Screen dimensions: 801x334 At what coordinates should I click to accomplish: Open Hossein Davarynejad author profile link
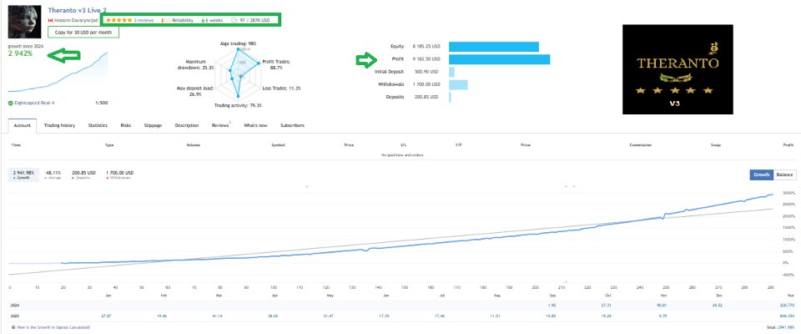coord(77,18)
